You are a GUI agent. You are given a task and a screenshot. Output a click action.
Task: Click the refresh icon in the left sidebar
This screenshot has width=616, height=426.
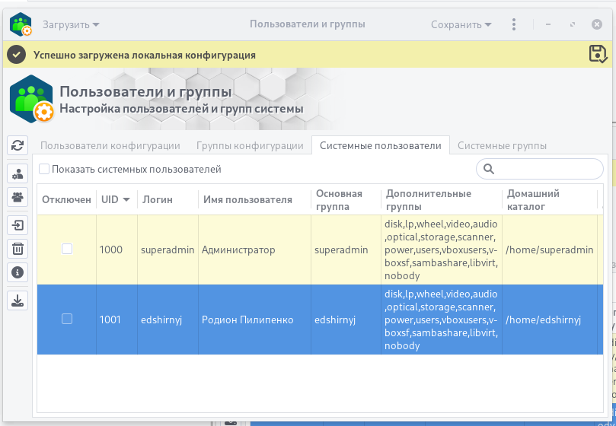(18, 145)
